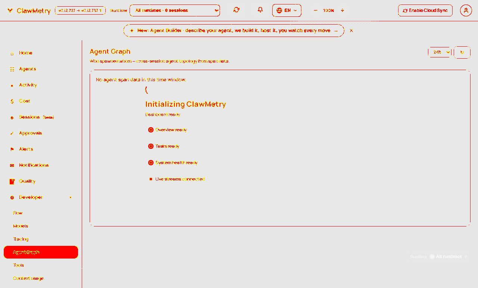Image resolution: width=478 pixels, height=288 pixels.
Task: Select Tracing under Developer
Action: tap(41, 239)
